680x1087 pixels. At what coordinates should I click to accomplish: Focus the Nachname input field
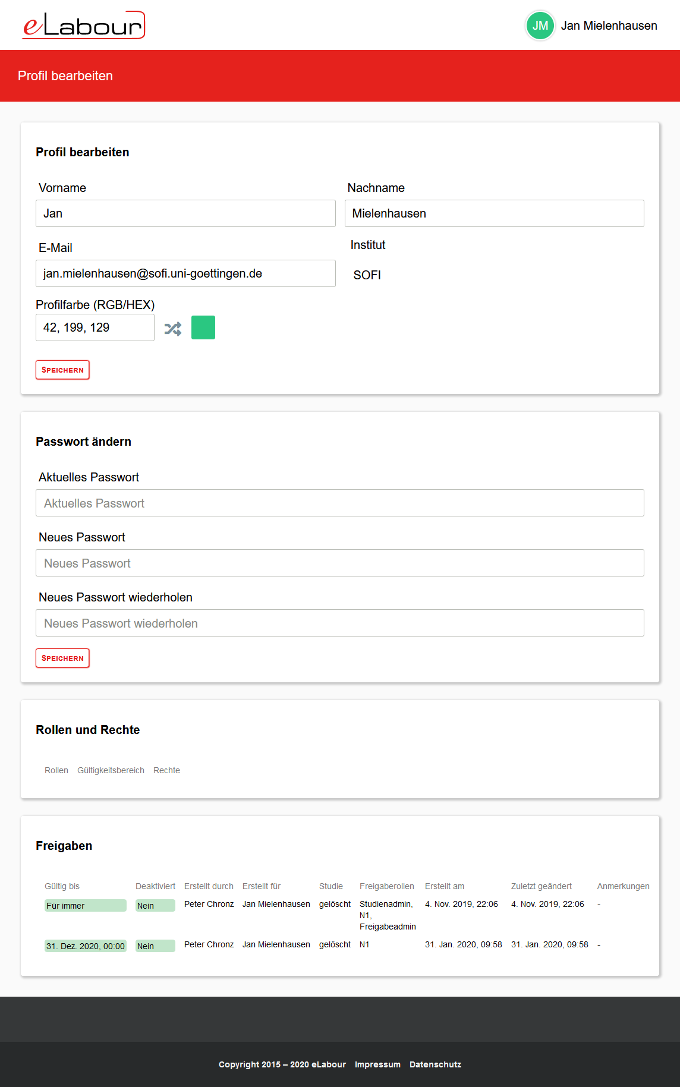point(495,213)
